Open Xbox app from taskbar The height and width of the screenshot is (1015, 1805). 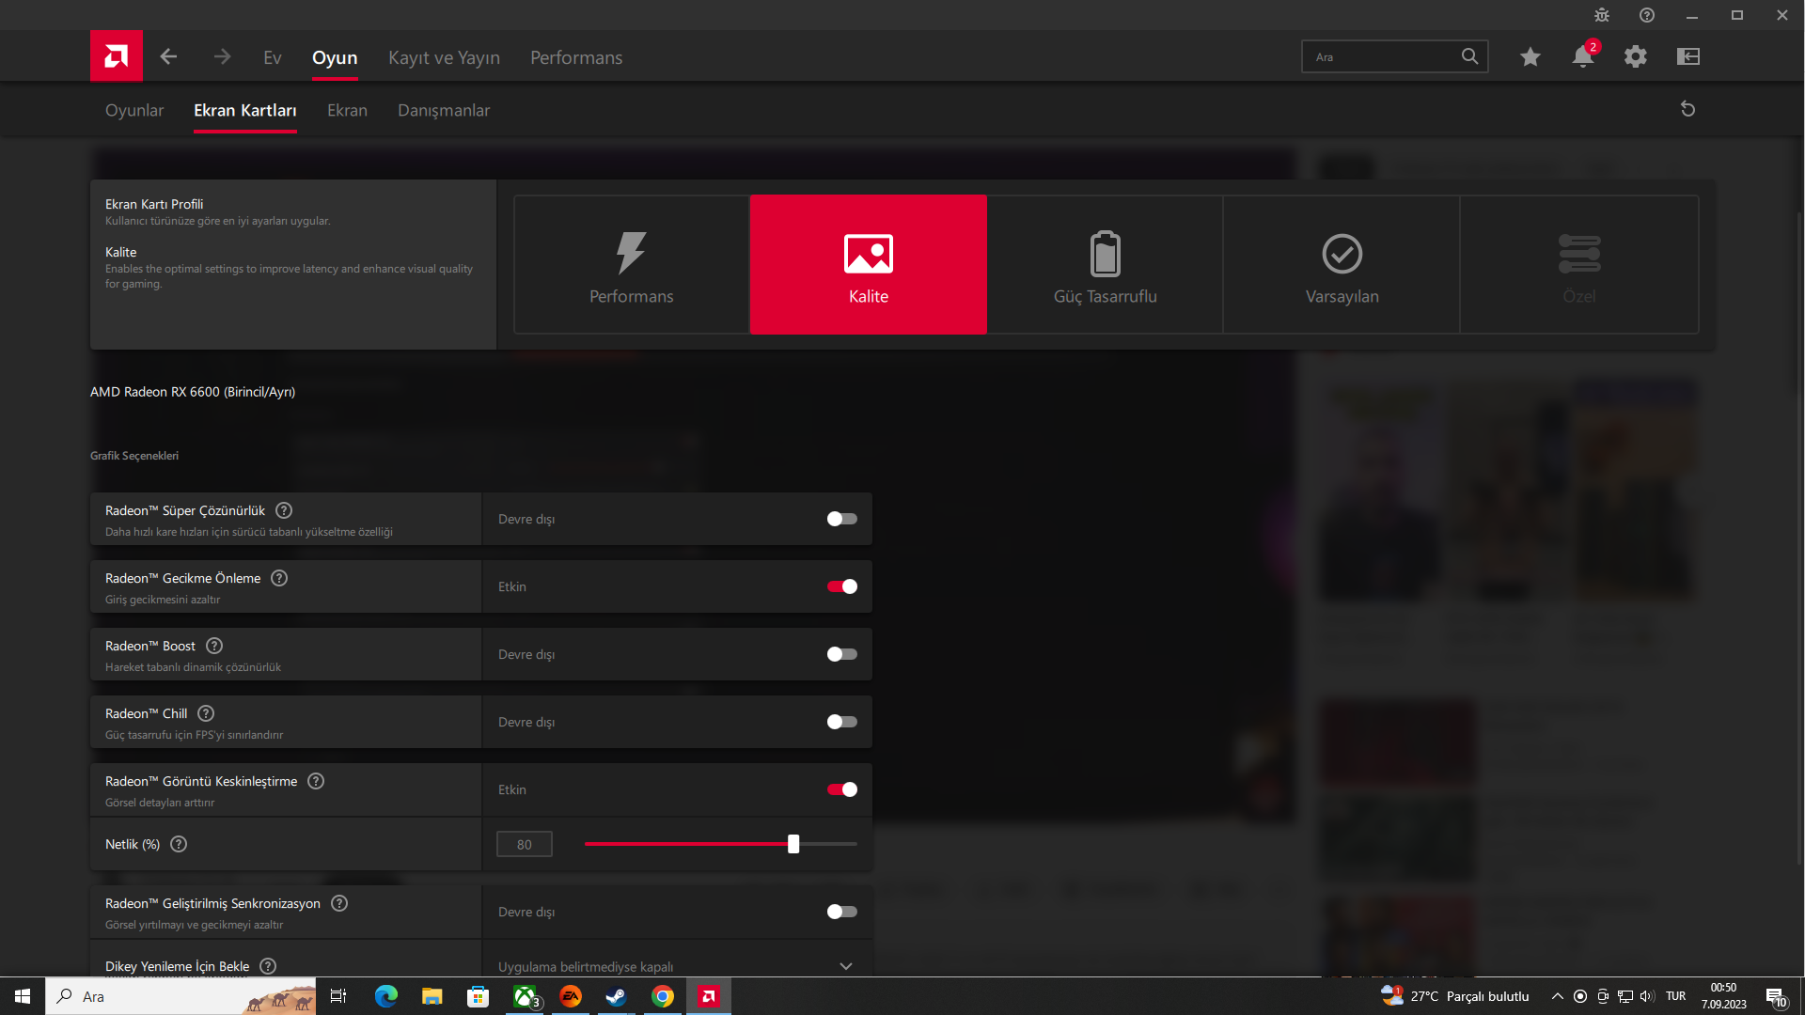(525, 996)
